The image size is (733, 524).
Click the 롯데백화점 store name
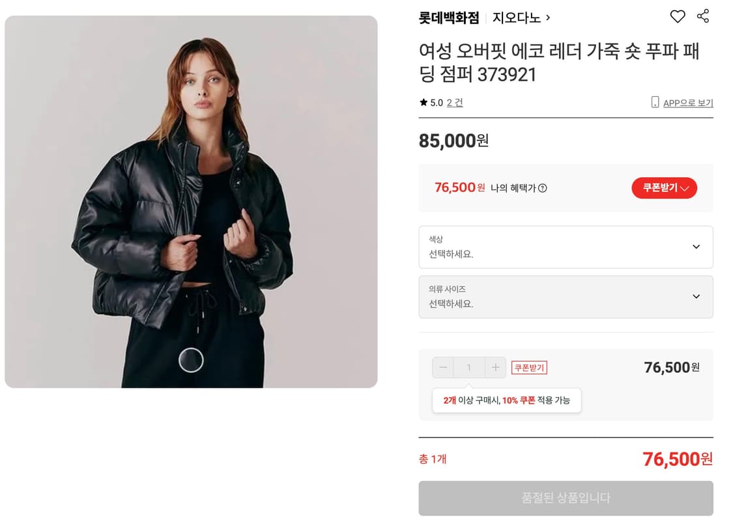[448, 18]
